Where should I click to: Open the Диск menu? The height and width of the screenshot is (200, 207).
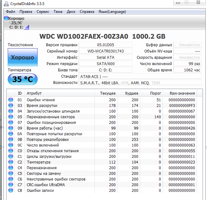click(x=71, y=12)
